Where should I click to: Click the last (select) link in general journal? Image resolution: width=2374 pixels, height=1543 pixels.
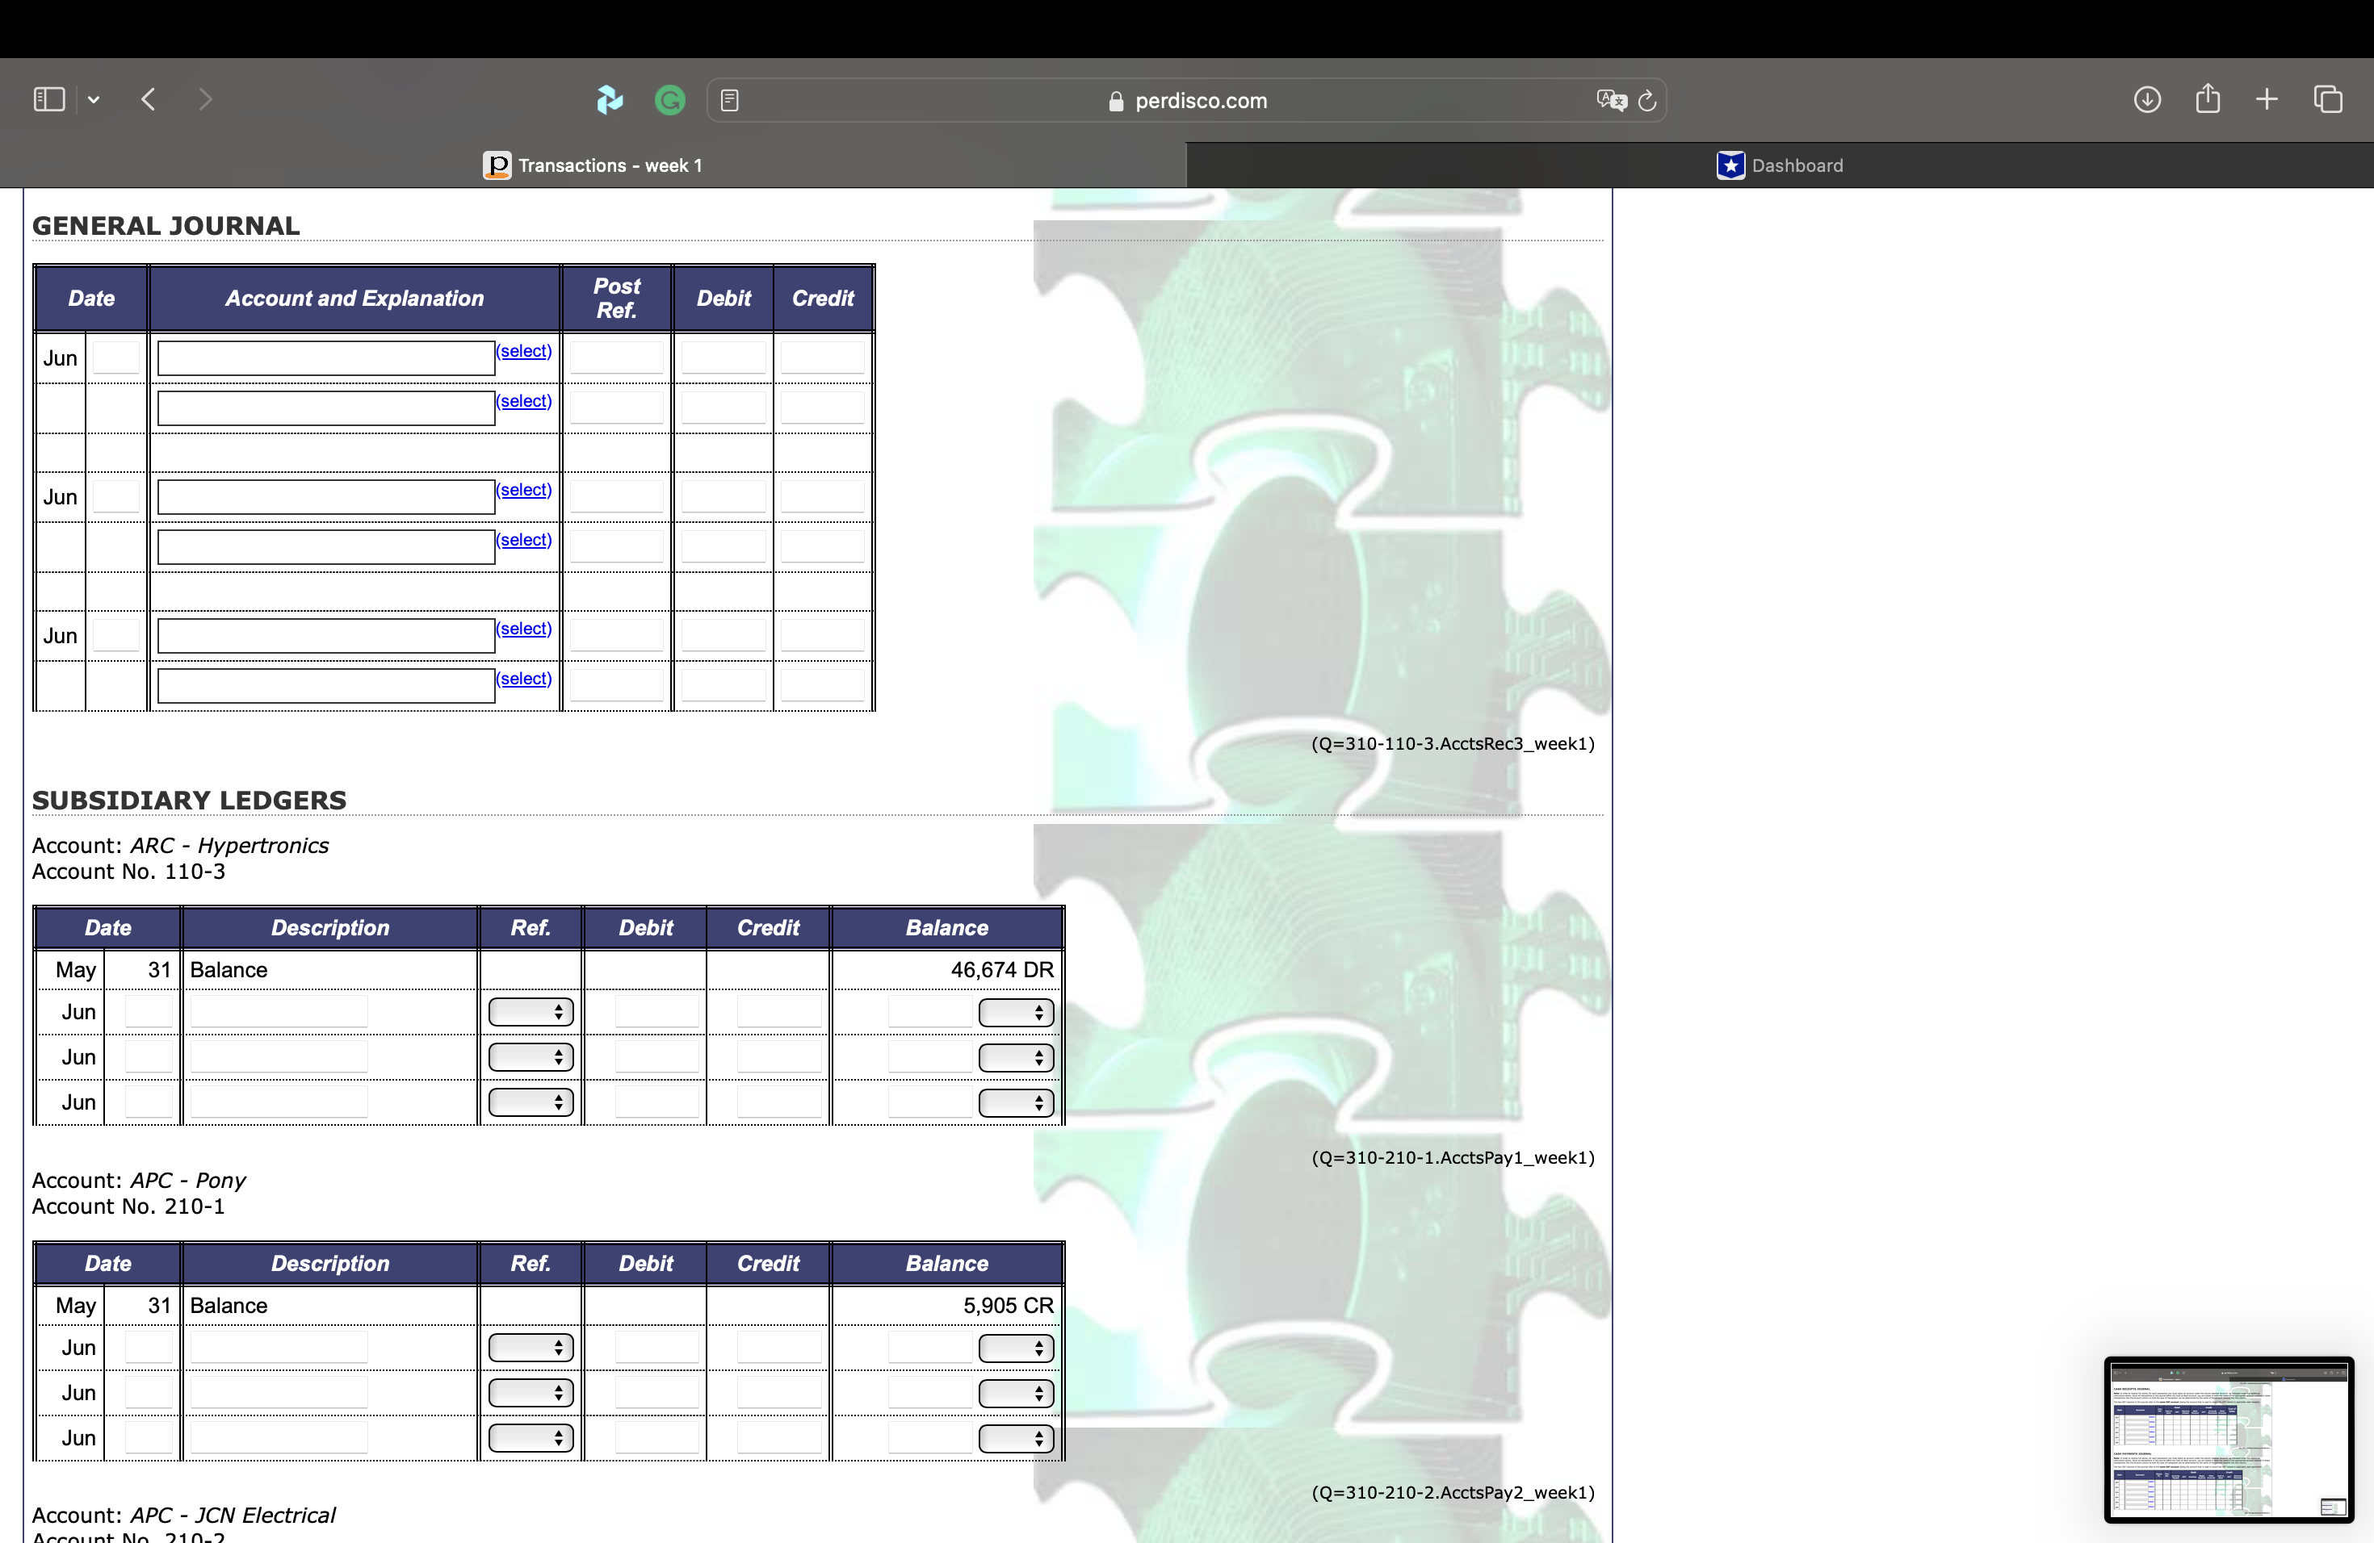[x=522, y=679]
